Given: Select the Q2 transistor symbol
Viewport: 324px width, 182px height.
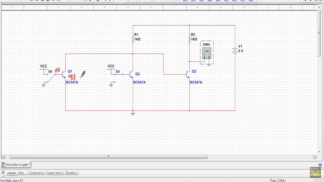Looking at the screenshot, I should (131, 74).
